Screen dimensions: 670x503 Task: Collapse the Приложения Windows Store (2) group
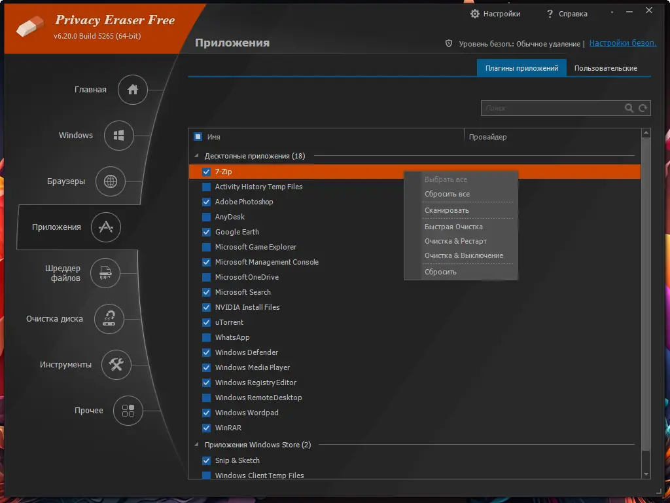point(196,445)
